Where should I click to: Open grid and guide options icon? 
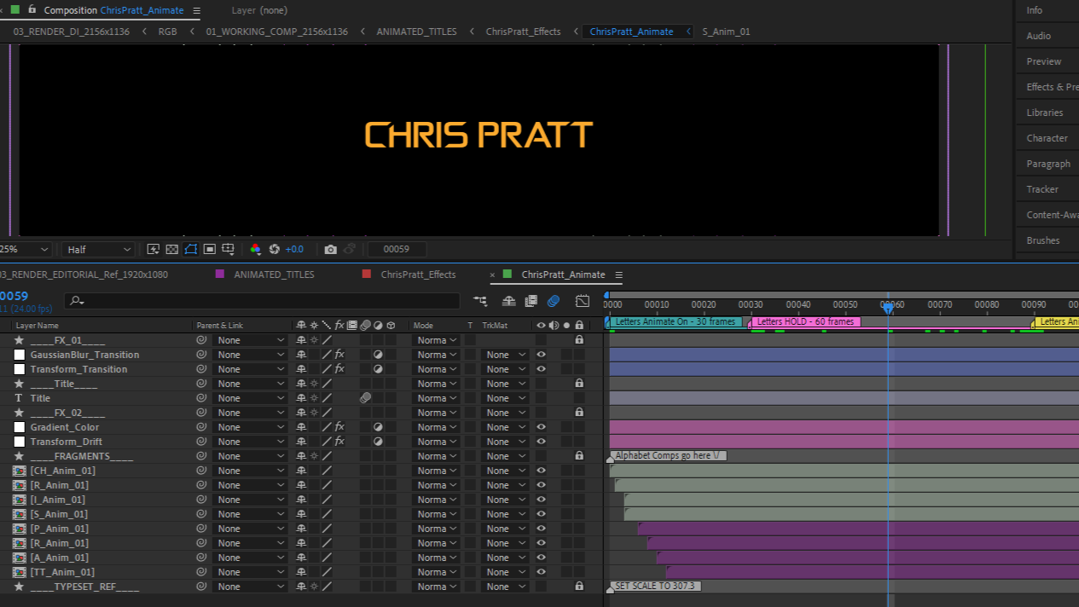click(x=228, y=249)
